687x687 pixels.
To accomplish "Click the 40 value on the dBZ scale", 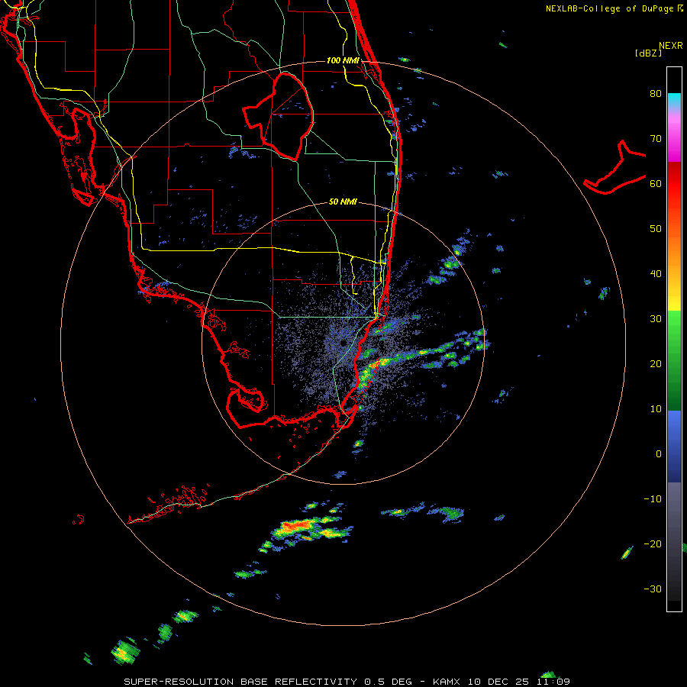I will coord(656,274).
